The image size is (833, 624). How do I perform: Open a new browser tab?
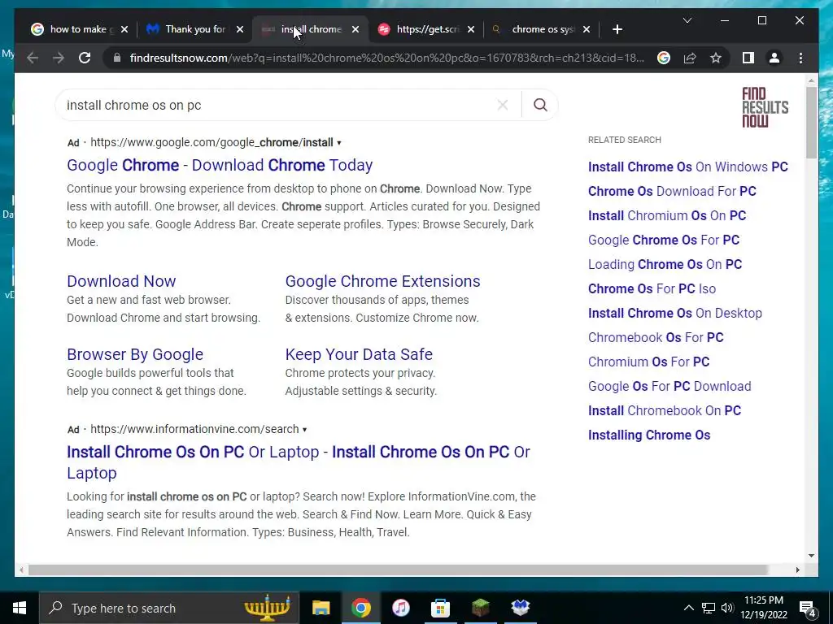617,29
